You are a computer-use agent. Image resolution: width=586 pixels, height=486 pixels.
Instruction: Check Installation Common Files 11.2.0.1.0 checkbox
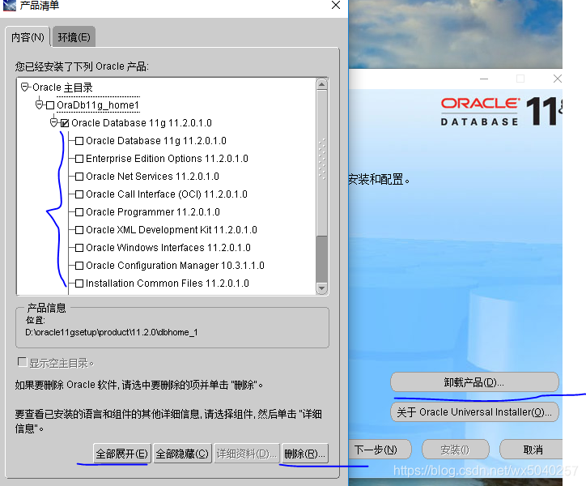79,283
